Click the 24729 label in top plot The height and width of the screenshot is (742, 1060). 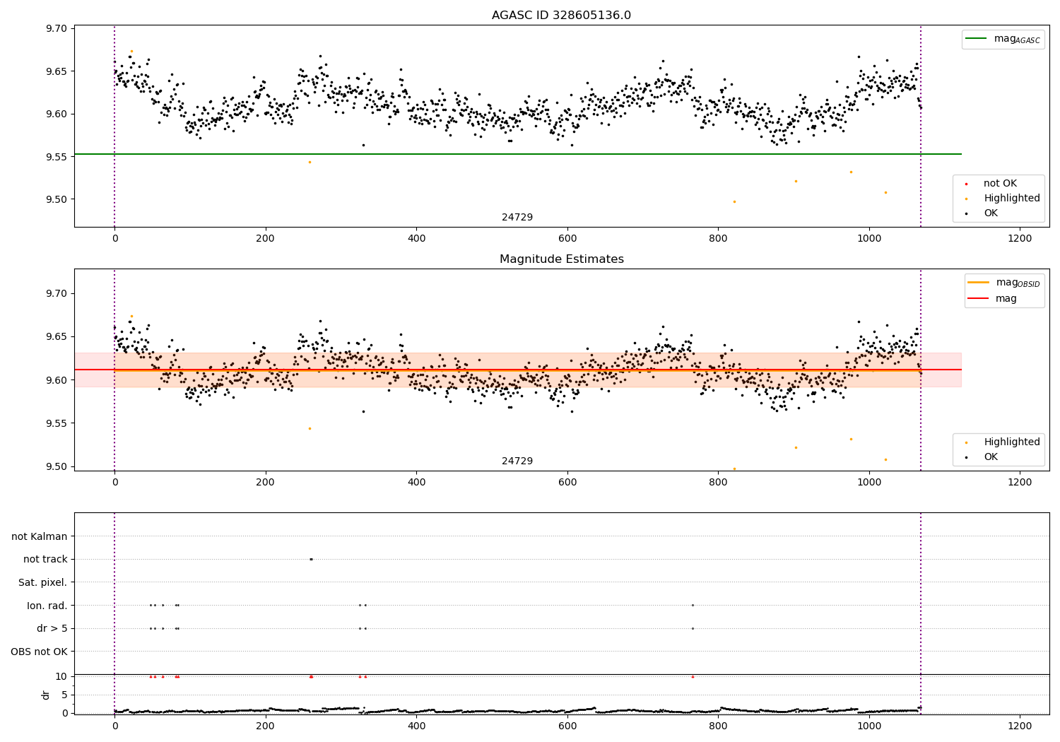[x=517, y=218]
